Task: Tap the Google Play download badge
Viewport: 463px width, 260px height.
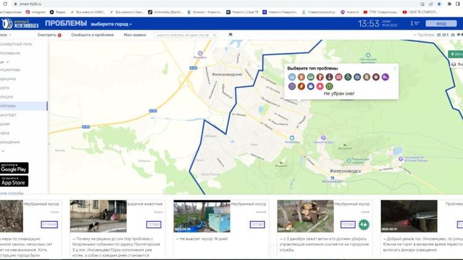Action: pos(14,168)
